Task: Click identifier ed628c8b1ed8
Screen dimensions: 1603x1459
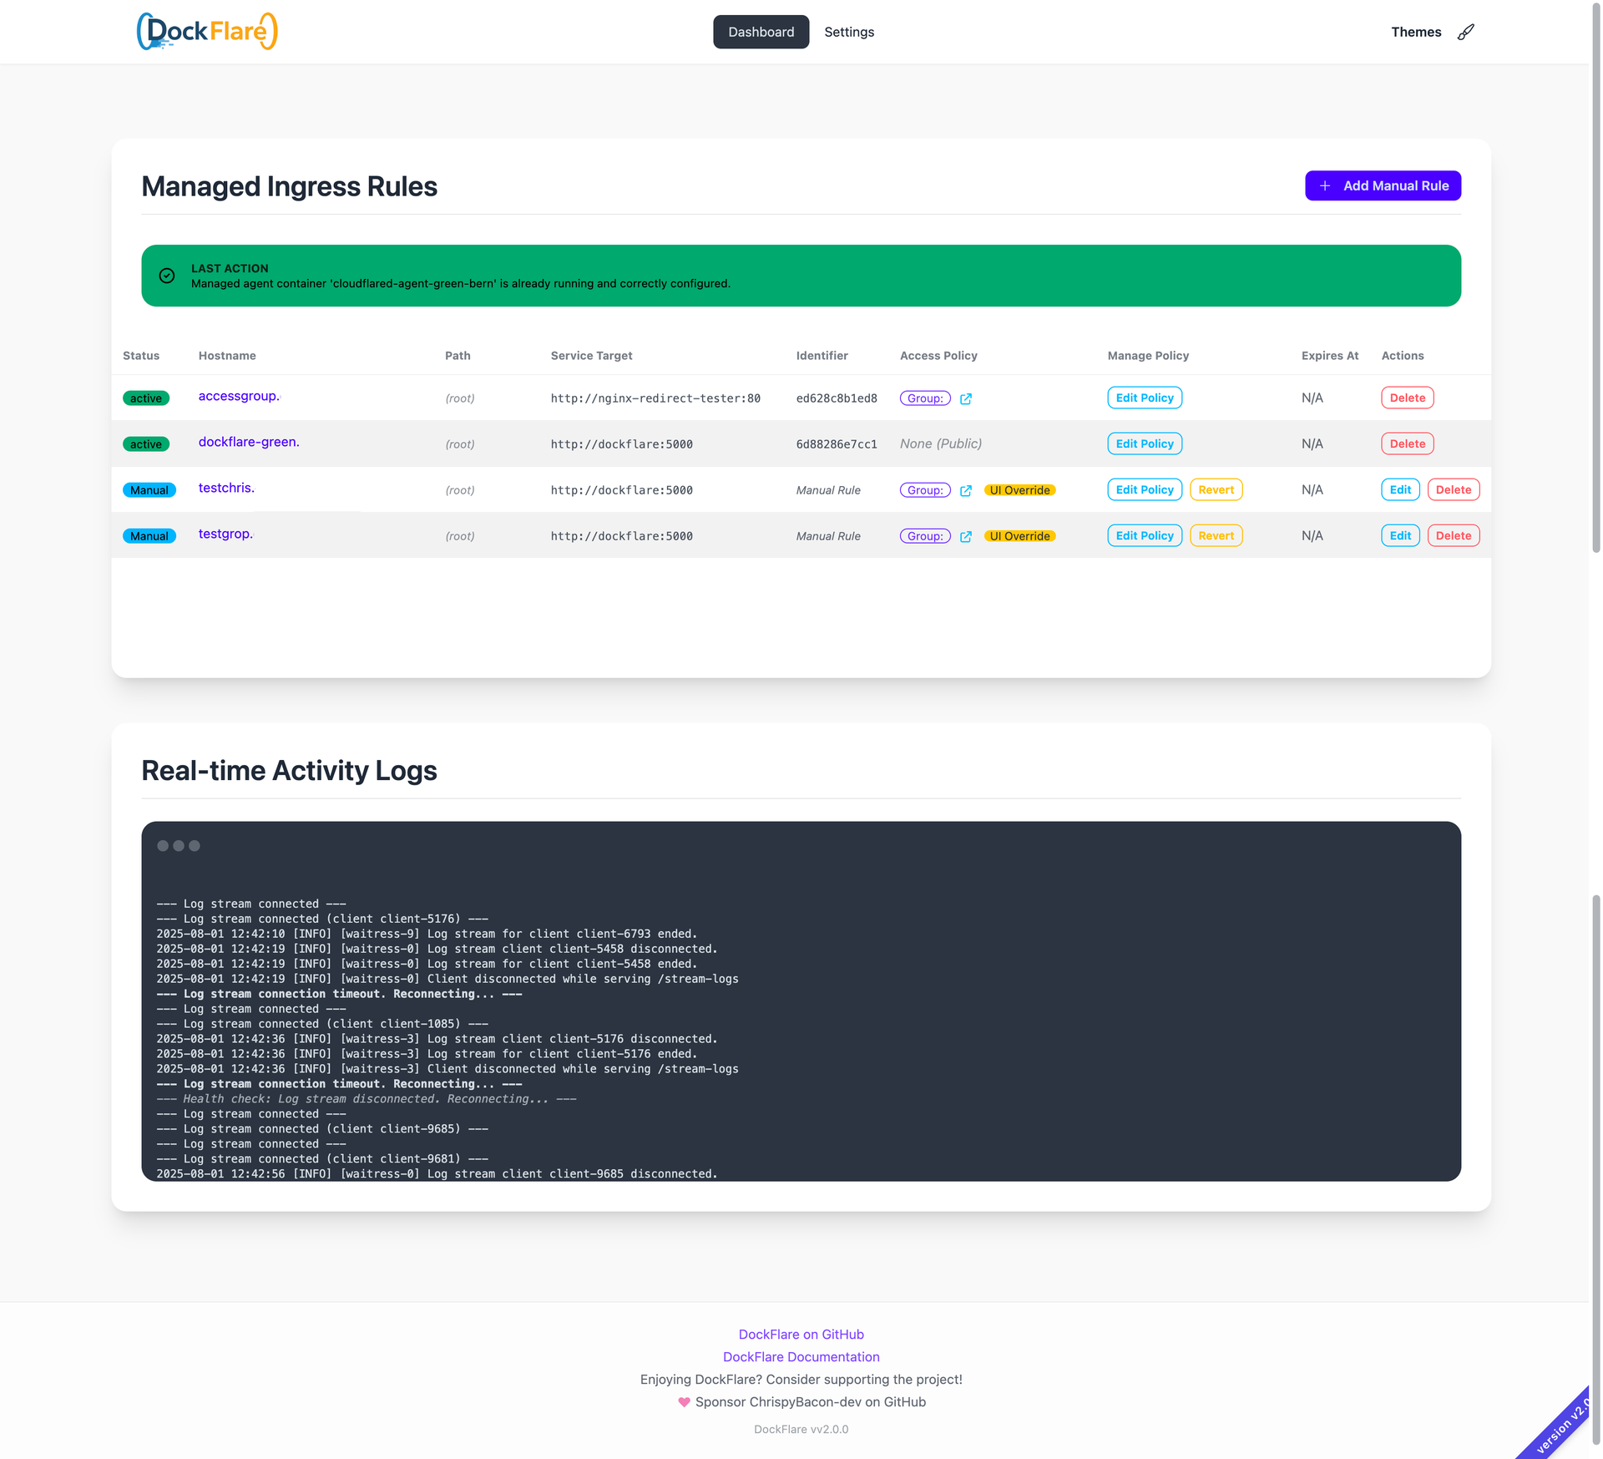Action: pyautogui.click(x=837, y=398)
